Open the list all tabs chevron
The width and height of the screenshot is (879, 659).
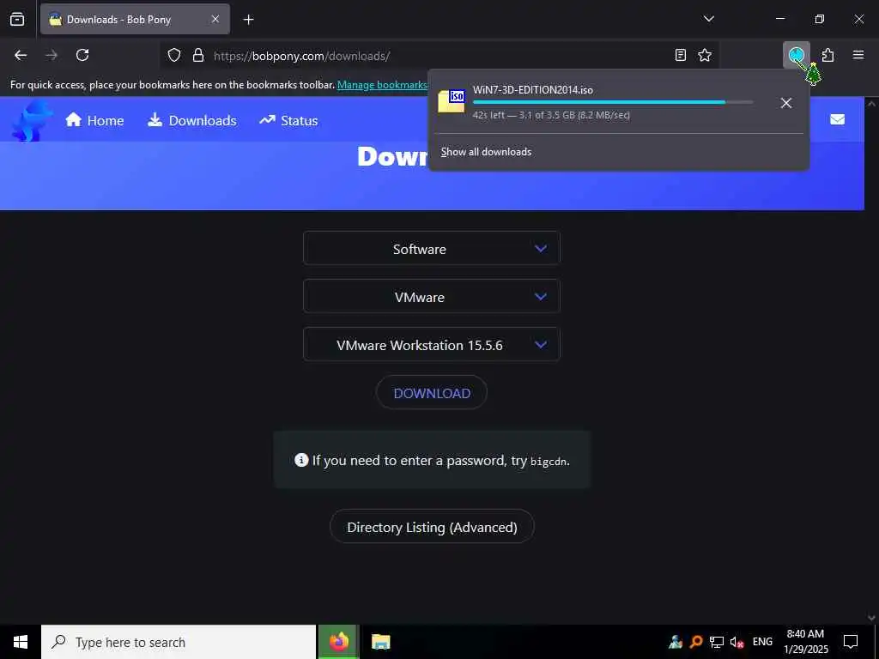pyautogui.click(x=708, y=19)
